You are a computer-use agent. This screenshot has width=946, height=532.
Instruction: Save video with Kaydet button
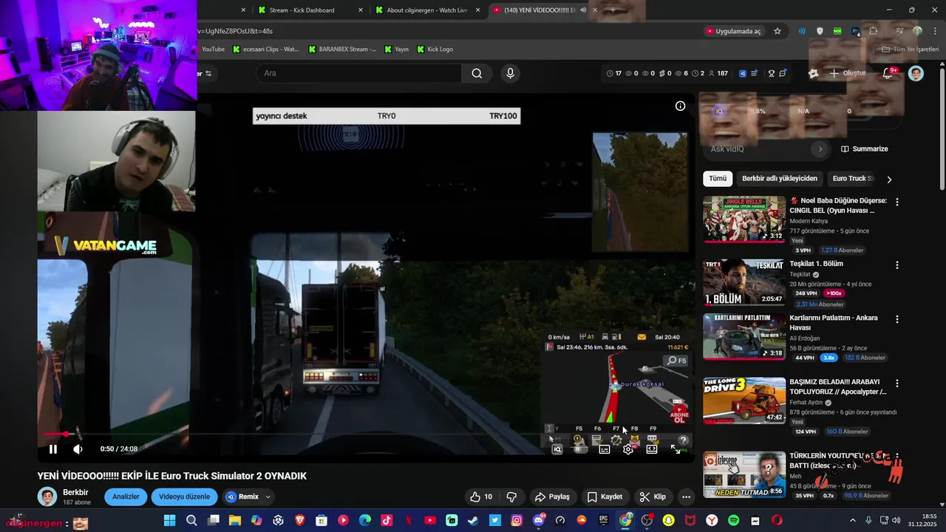coord(605,497)
